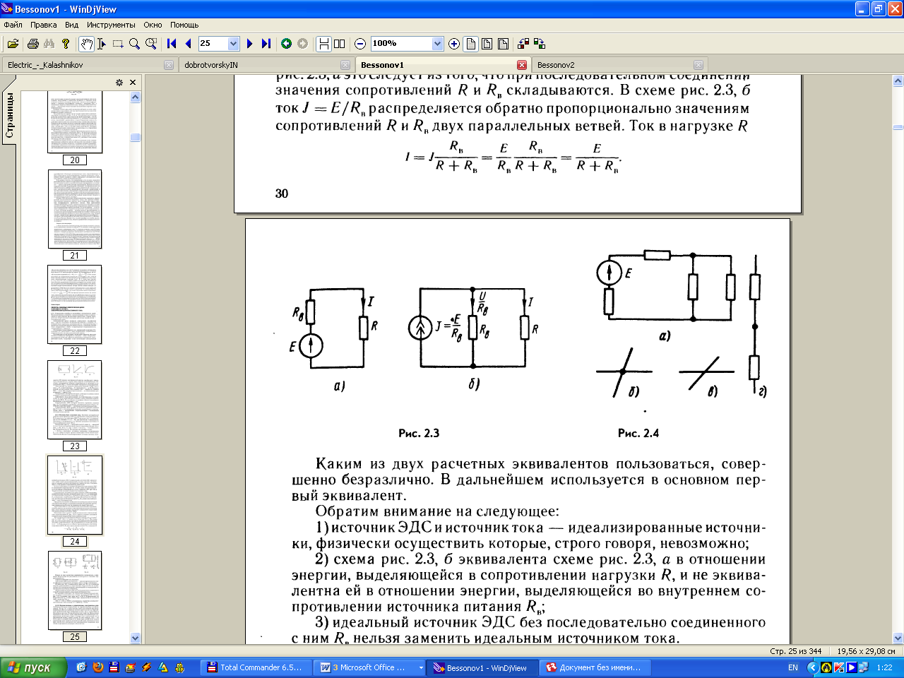Image resolution: width=904 pixels, height=678 pixels.
Task: Click the EN language indicator
Action: [x=793, y=667]
